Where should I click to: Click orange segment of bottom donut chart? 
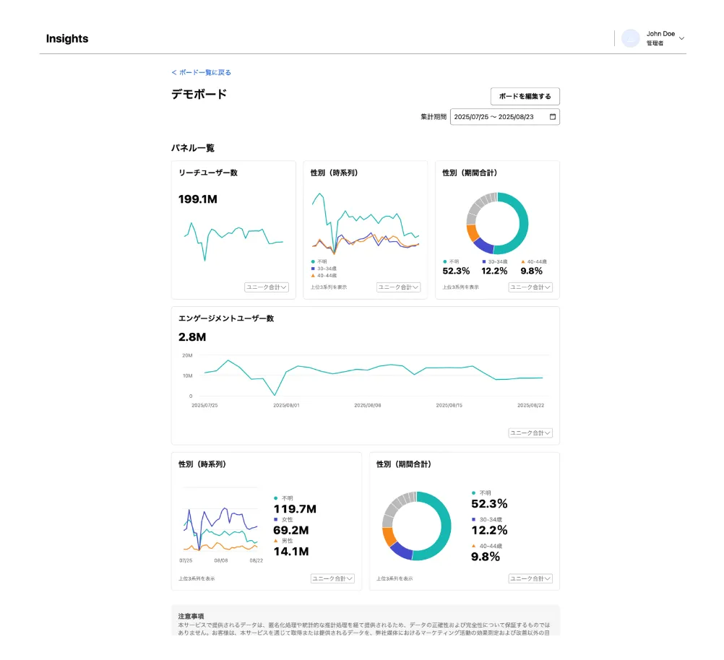[x=389, y=537]
